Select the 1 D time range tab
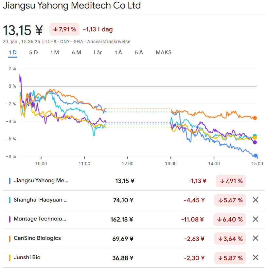 click(13, 53)
